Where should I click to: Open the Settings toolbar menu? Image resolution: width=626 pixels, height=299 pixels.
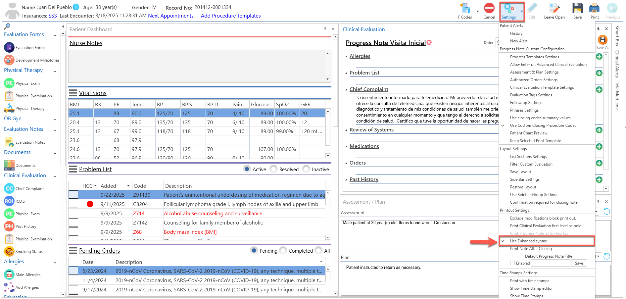click(x=512, y=11)
